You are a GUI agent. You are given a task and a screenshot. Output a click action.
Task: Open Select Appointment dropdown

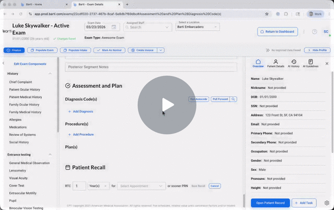coord(141,186)
